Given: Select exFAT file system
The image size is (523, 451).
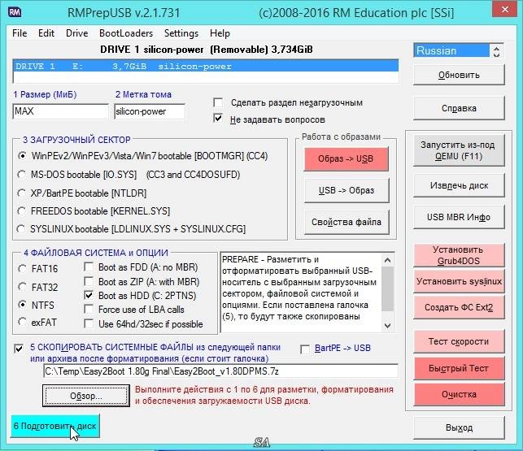Looking at the screenshot, I should pos(22,322).
